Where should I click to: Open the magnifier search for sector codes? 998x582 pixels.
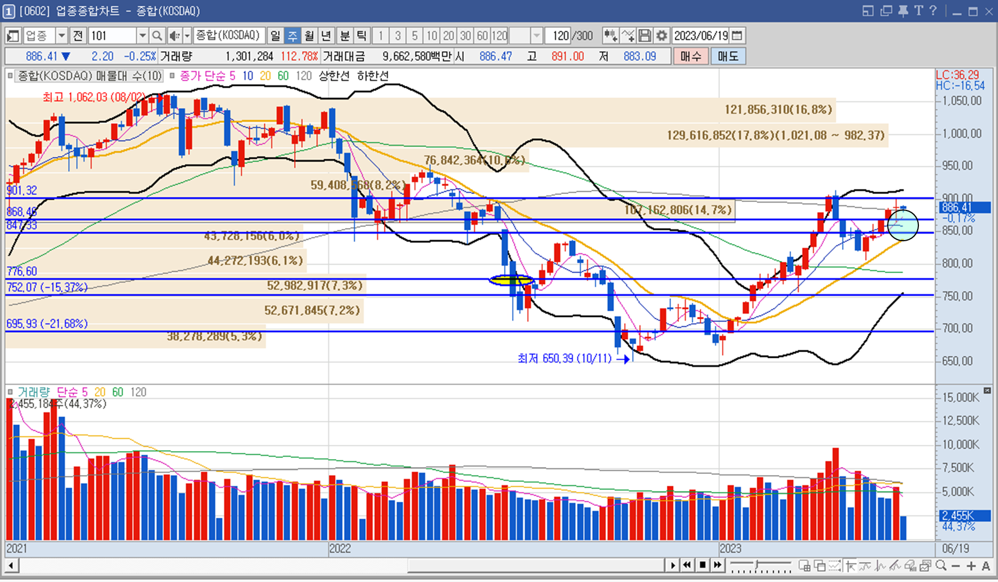[x=158, y=36]
